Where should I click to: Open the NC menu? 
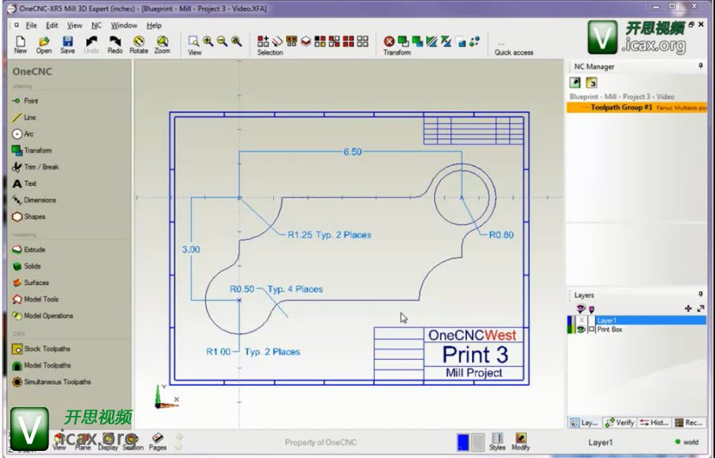coord(96,25)
